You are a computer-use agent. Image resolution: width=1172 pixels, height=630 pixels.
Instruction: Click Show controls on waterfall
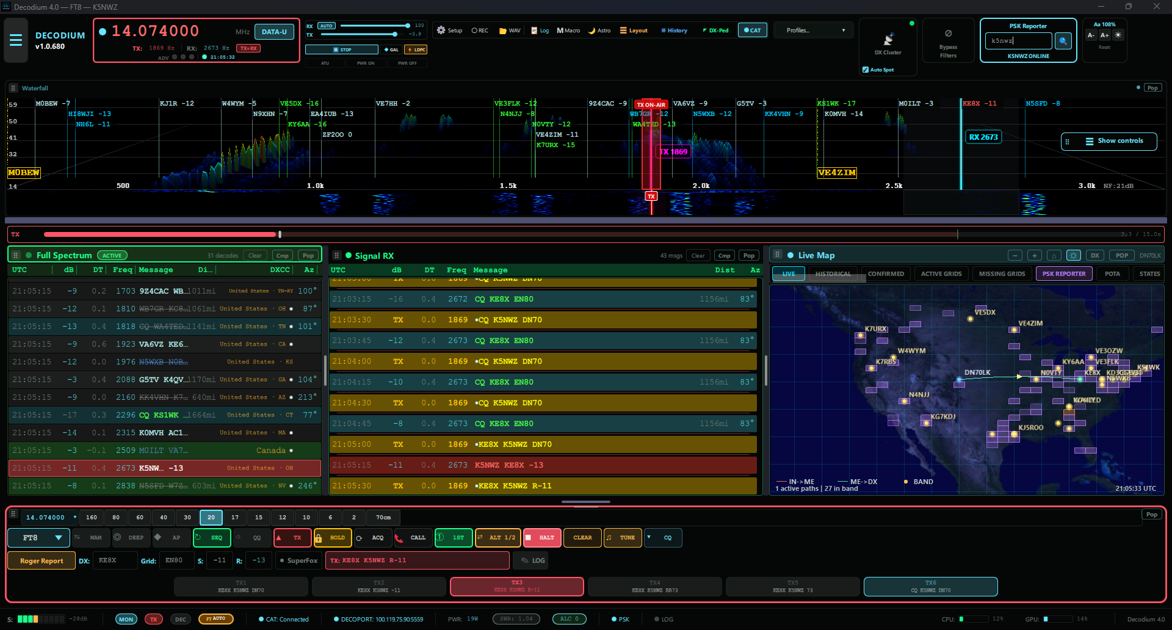[1109, 141]
